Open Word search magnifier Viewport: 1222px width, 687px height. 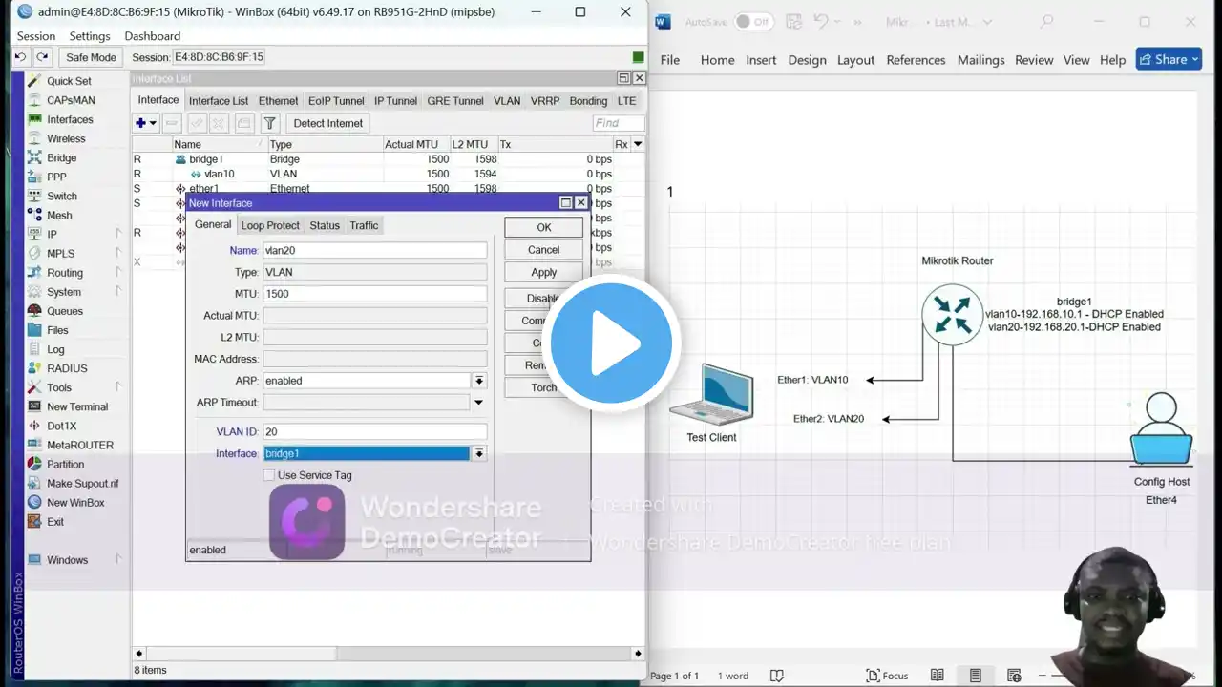click(1047, 21)
